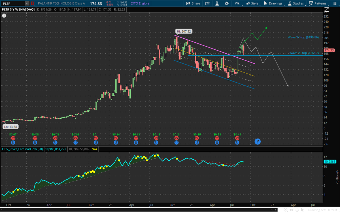Click the Share button
The width and height of the screenshot is (340, 213).
pyautogui.click(x=193, y=3)
